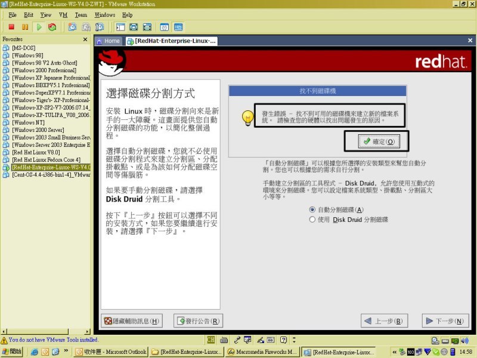477x358 pixels.
Task: Select [Red Hat Linux Fedora Core 4] favorite
Action: (47, 160)
